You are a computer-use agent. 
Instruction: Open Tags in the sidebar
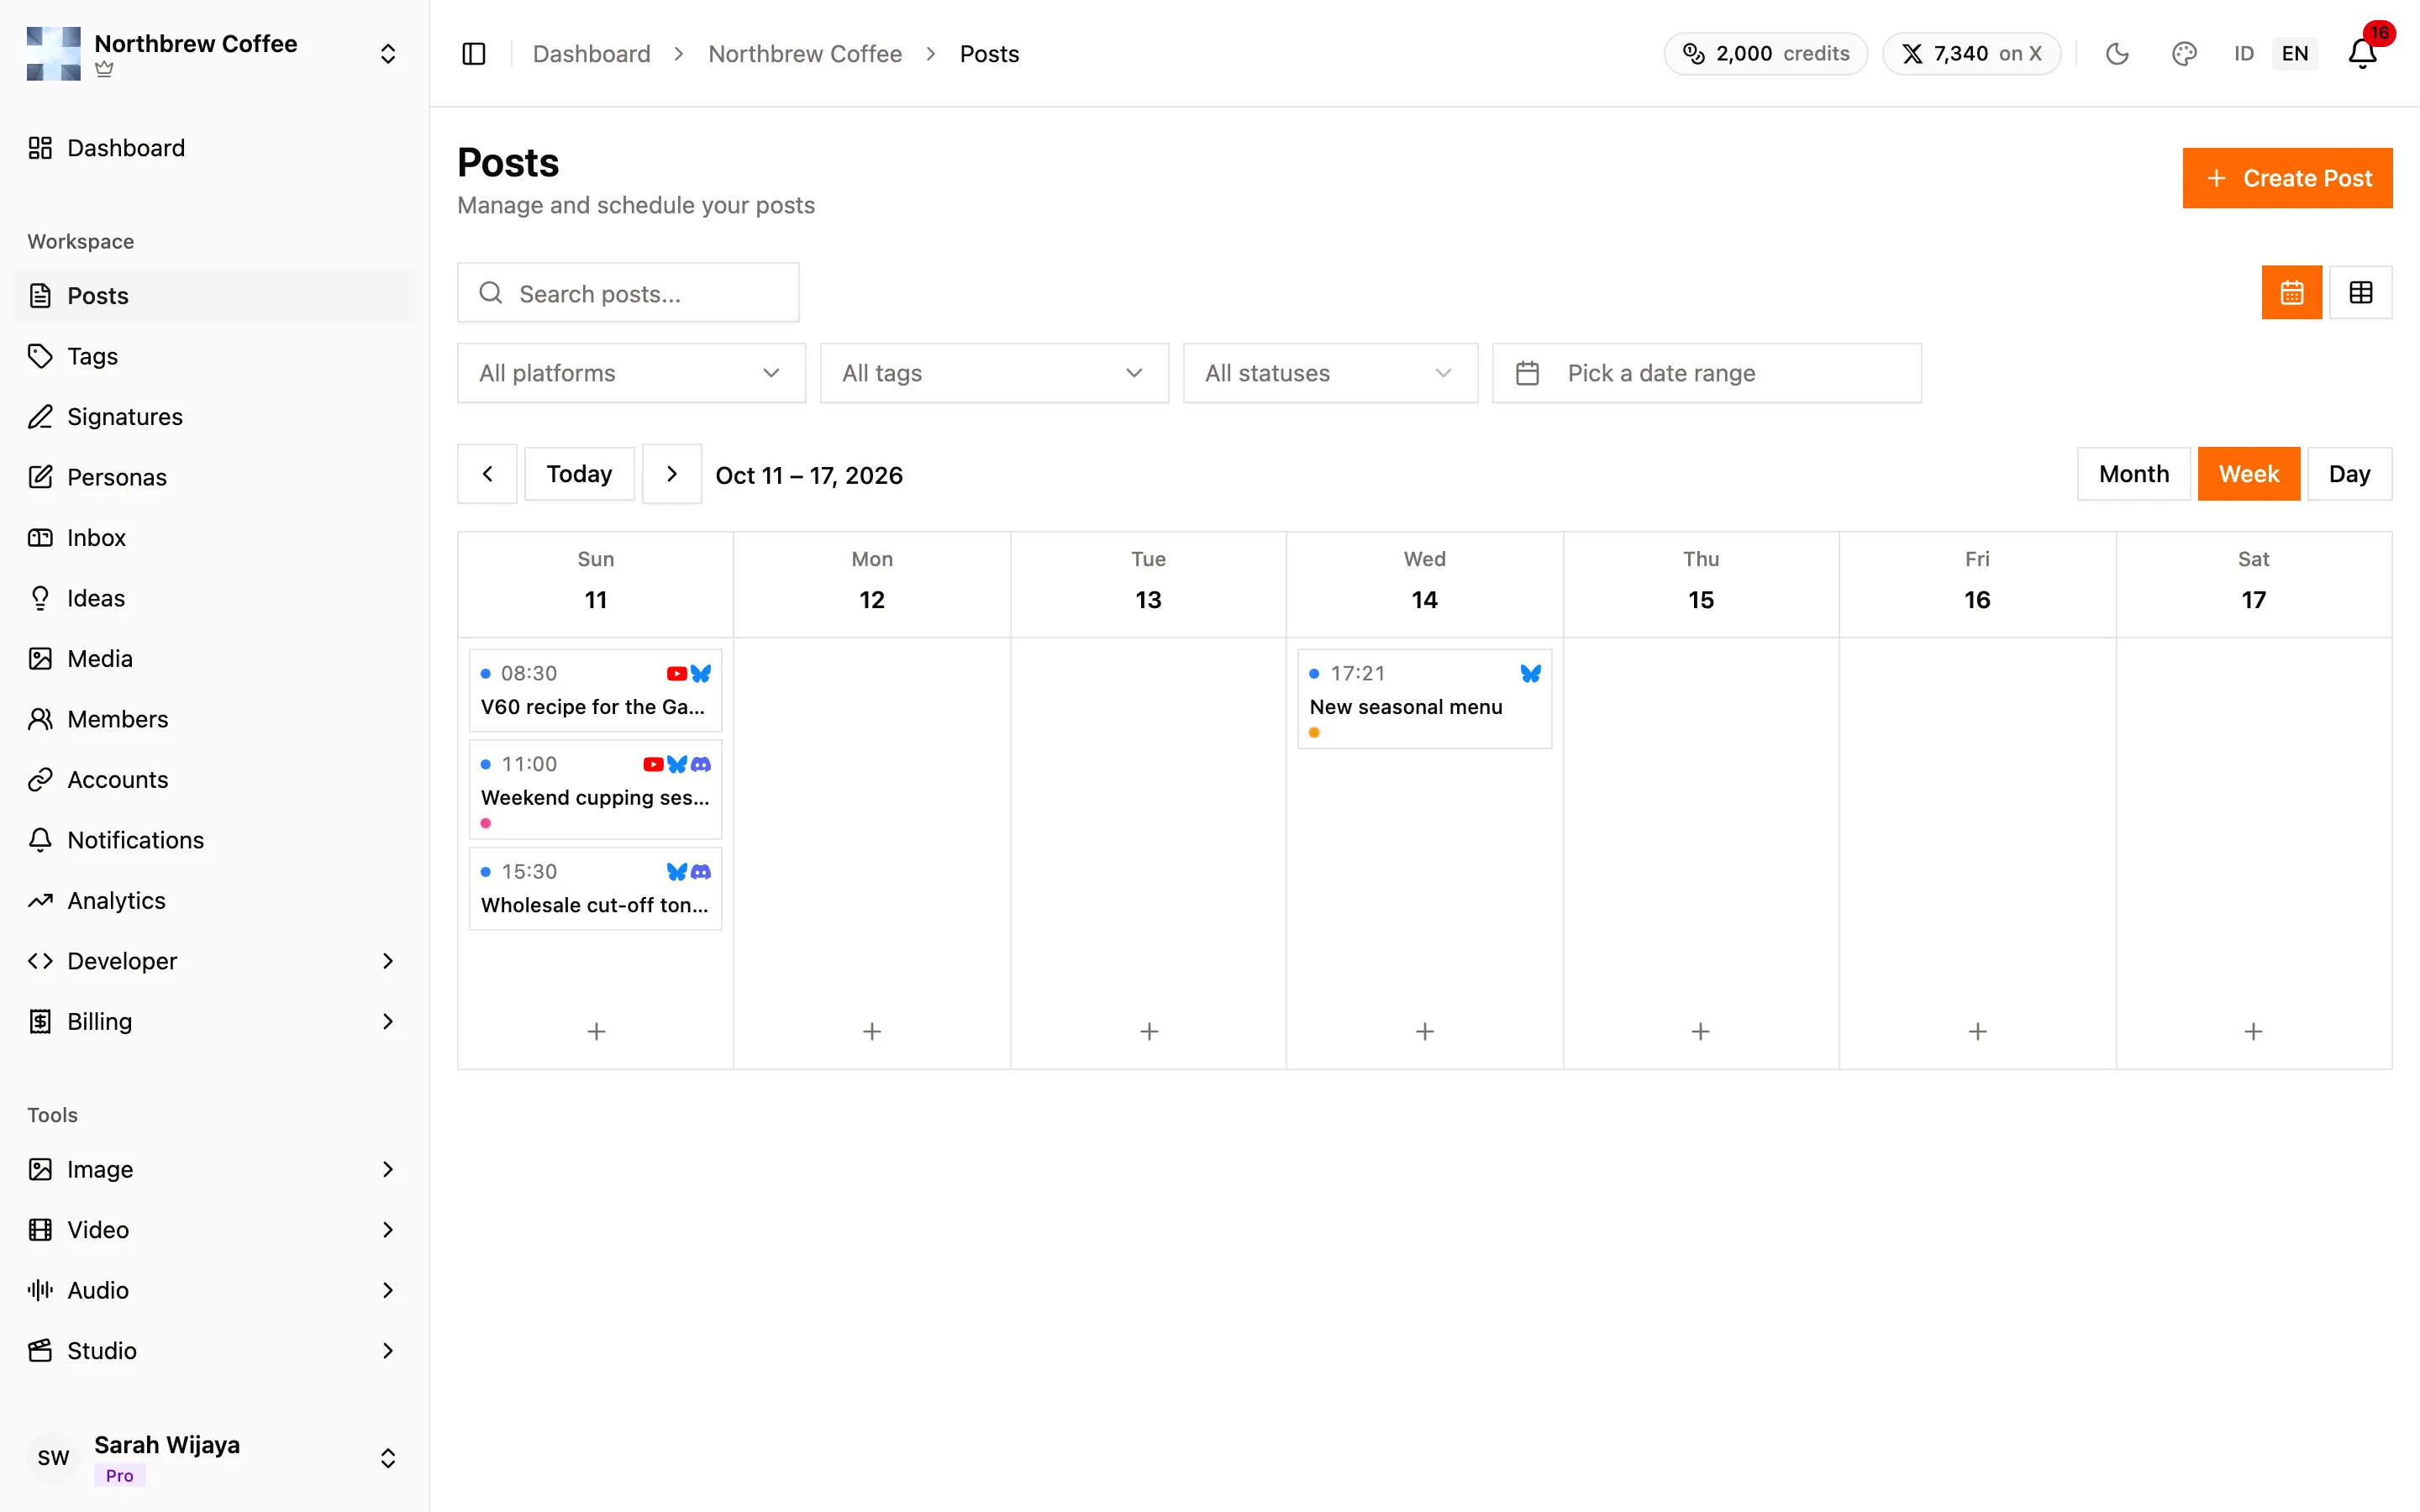(x=214, y=357)
